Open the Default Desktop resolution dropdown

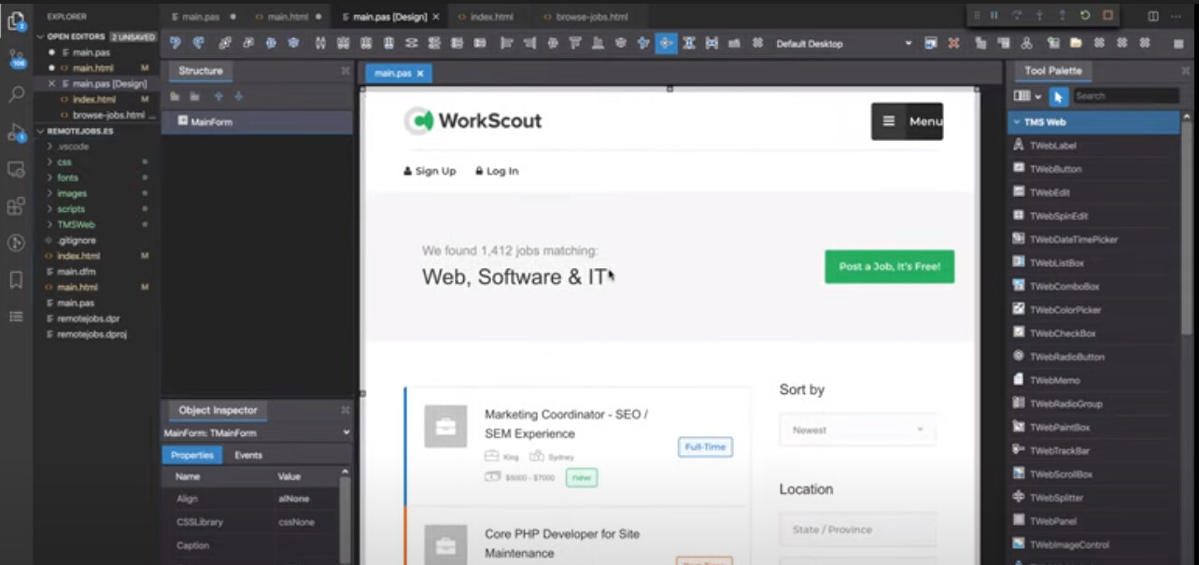[908, 43]
